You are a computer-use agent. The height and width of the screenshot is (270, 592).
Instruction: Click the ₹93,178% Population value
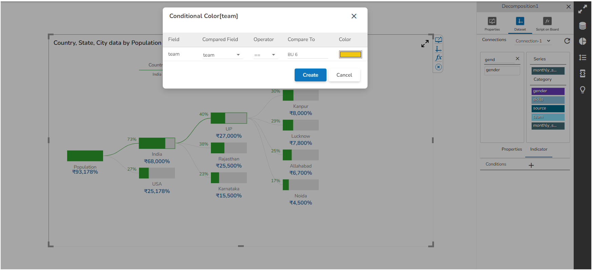[85, 172]
